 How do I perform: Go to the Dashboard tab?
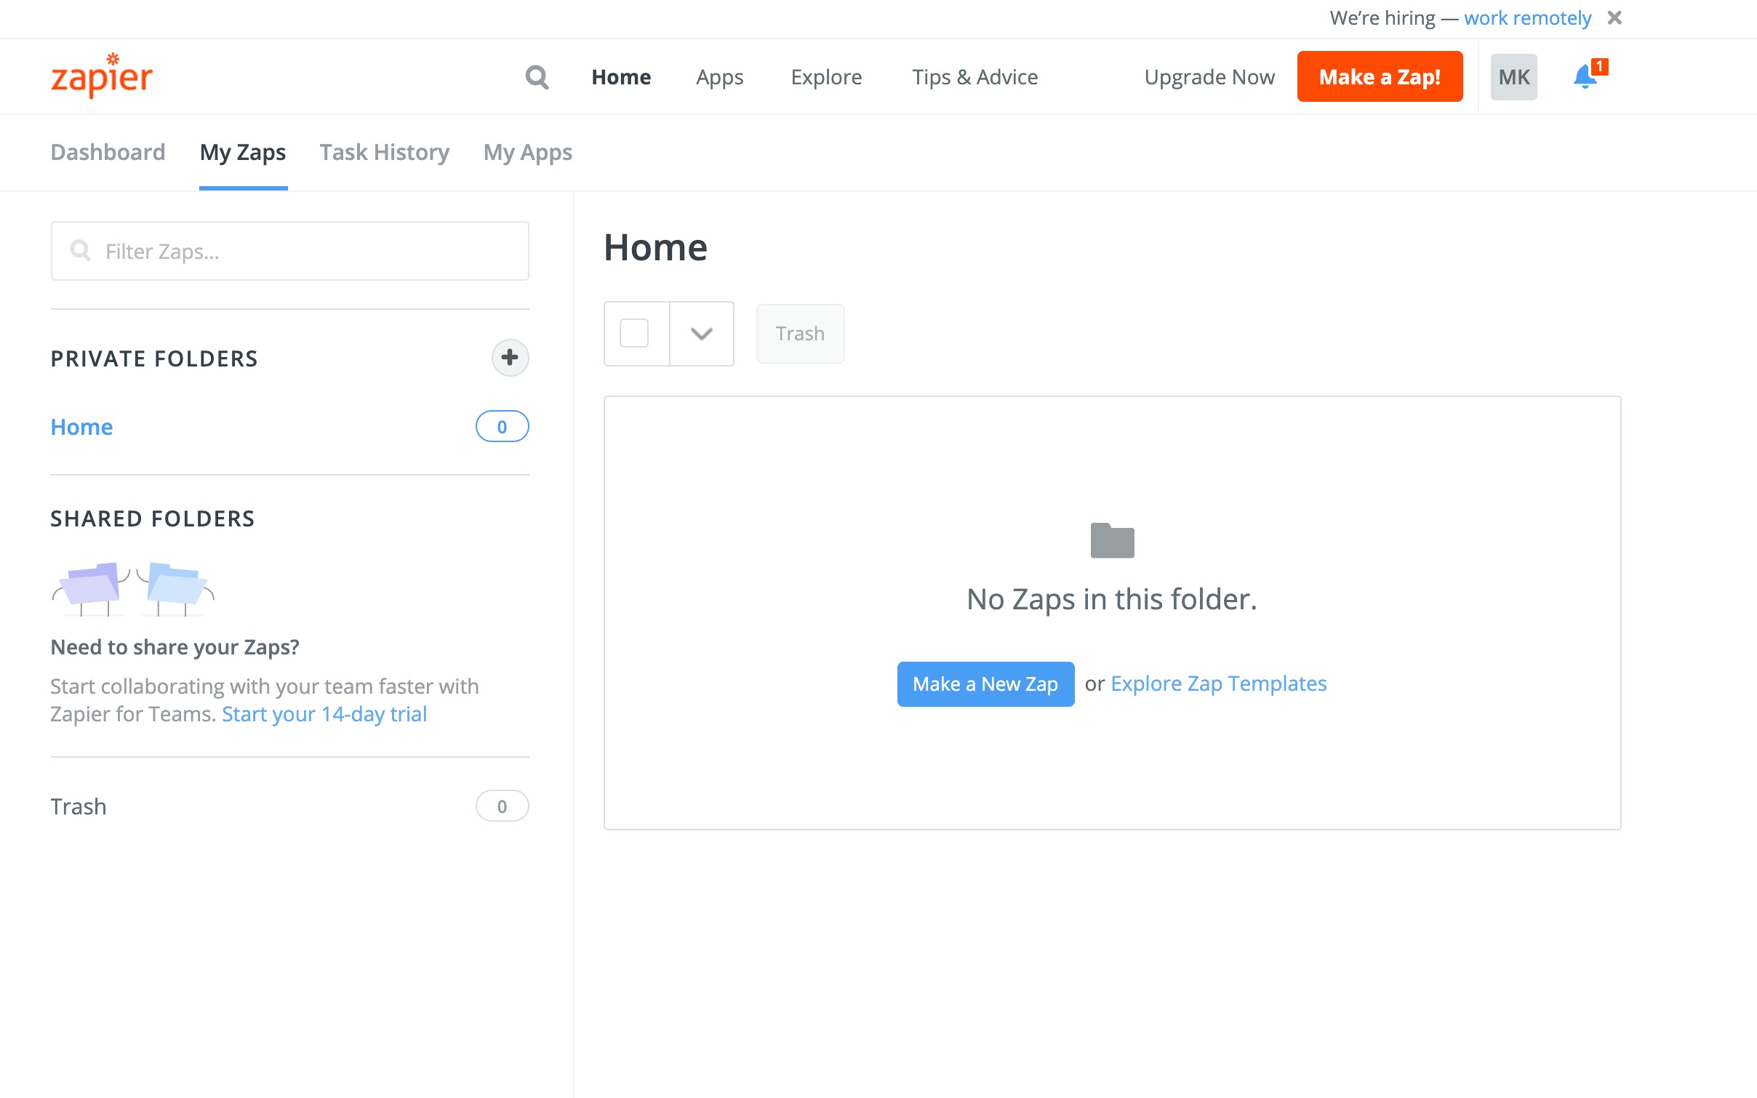point(108,152)
